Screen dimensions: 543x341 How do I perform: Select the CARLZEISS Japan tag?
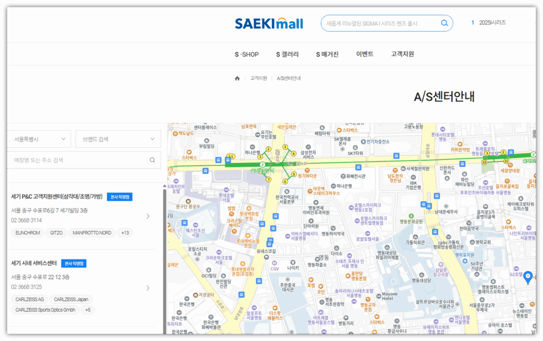coord(71,299)
